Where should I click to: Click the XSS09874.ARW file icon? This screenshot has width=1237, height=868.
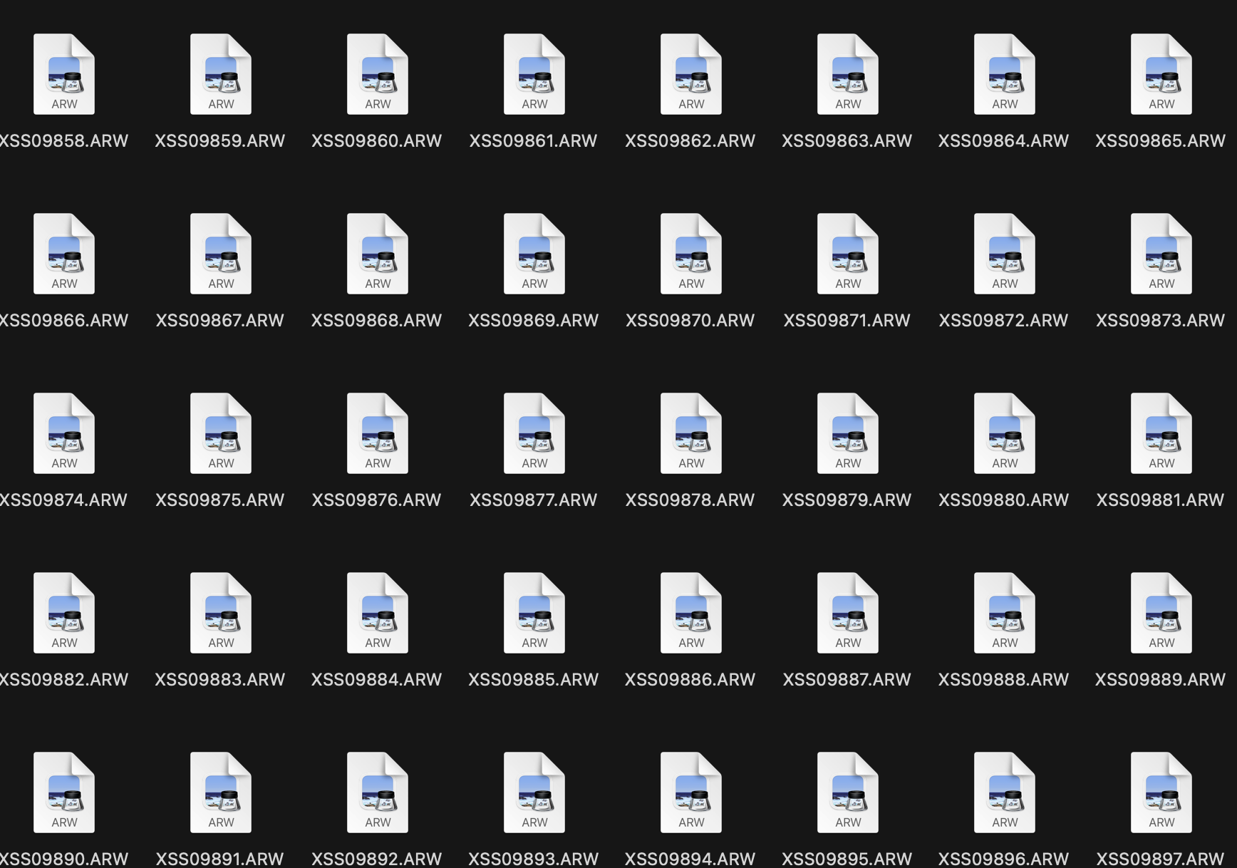click(x=64, y=433)
